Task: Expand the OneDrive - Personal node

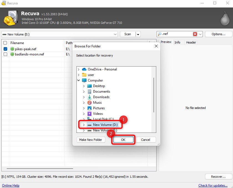Action: [79, 69]
